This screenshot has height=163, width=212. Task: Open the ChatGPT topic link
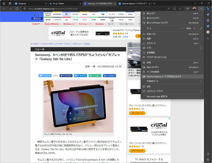(36, 24)
